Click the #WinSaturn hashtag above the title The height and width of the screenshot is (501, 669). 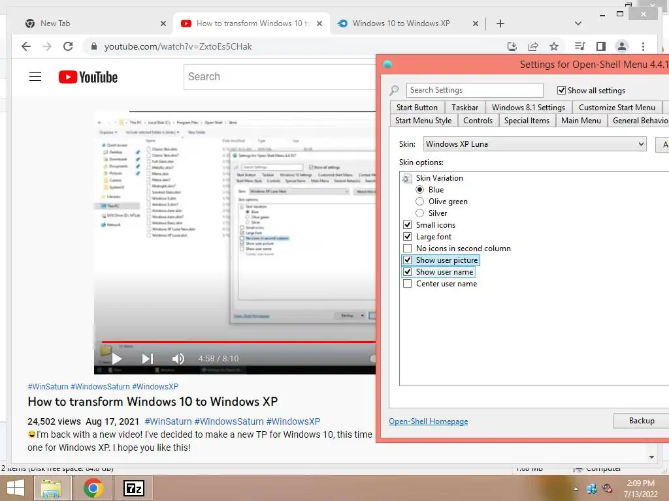(48, 386)
